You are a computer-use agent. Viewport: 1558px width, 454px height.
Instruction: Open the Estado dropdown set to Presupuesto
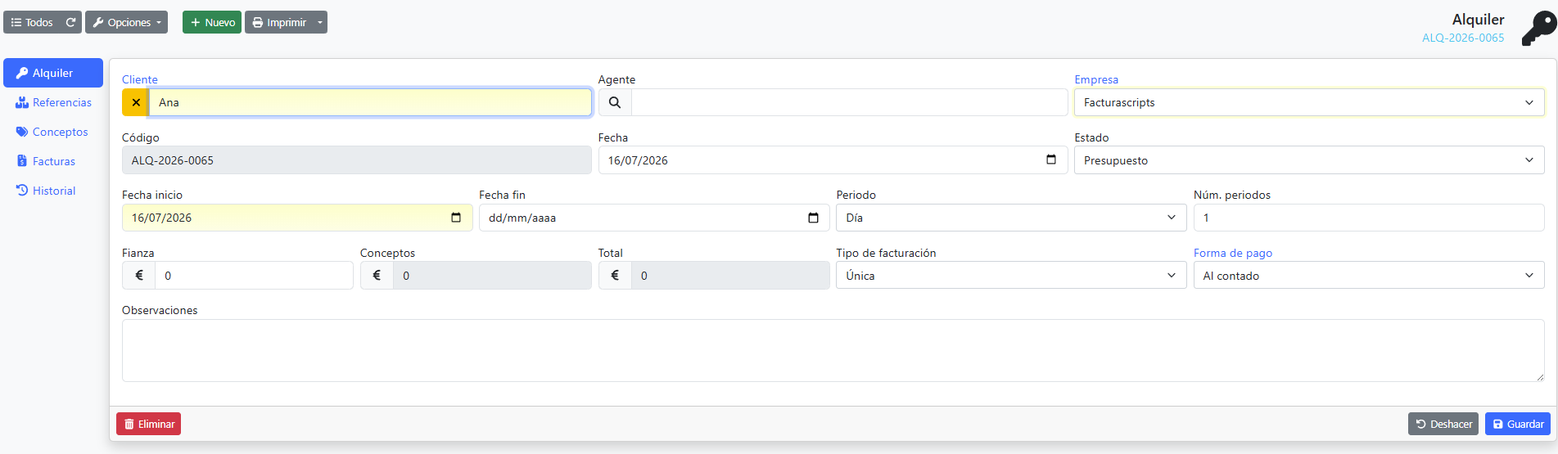point(1309,160)
